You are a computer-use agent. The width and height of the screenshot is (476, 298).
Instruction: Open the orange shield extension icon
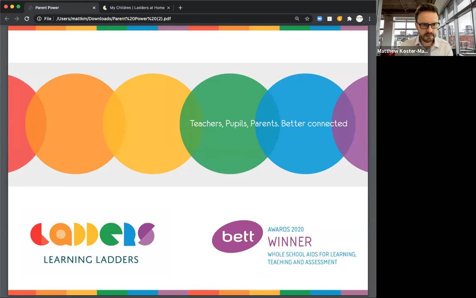tap(340, 19)
